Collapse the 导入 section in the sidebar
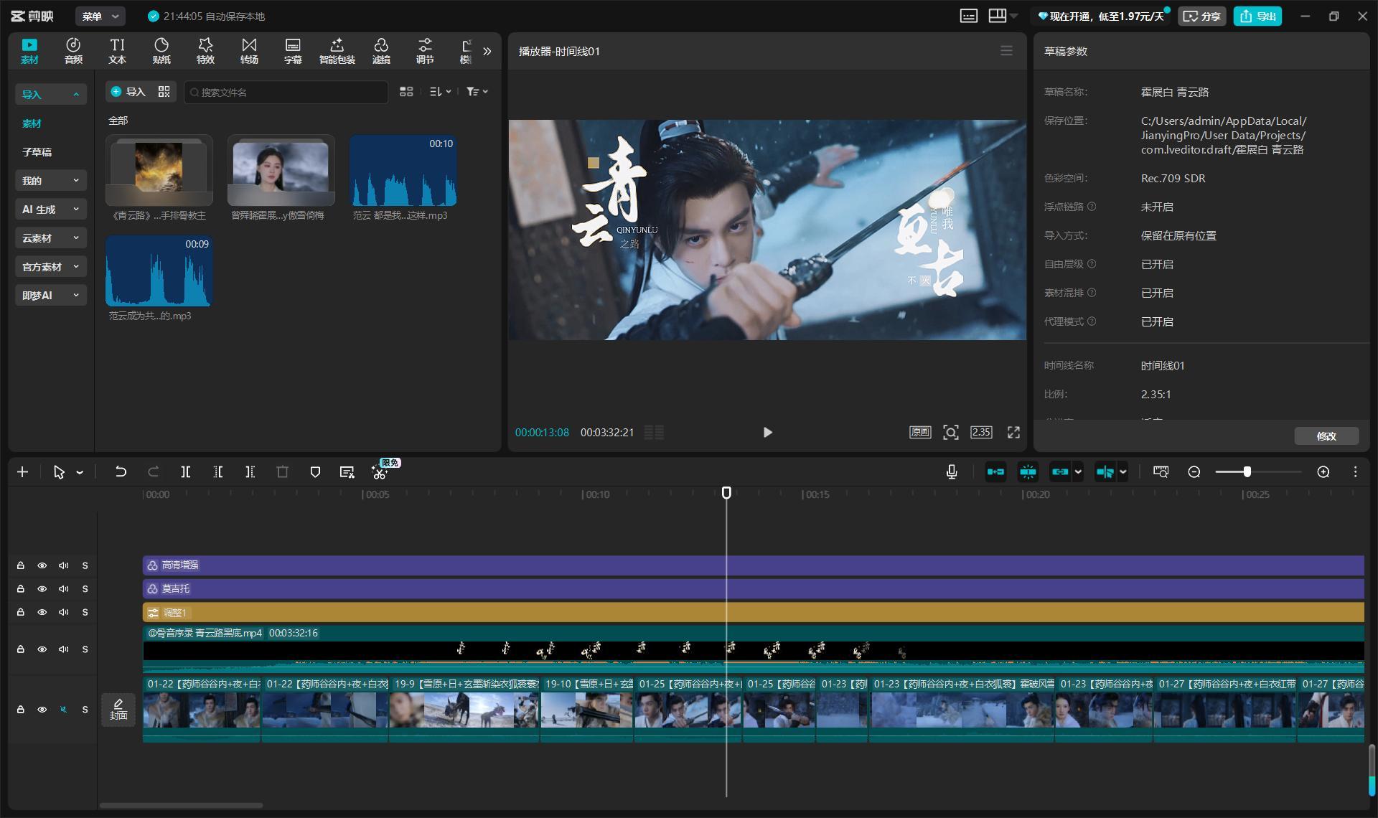 pos(50,94)
